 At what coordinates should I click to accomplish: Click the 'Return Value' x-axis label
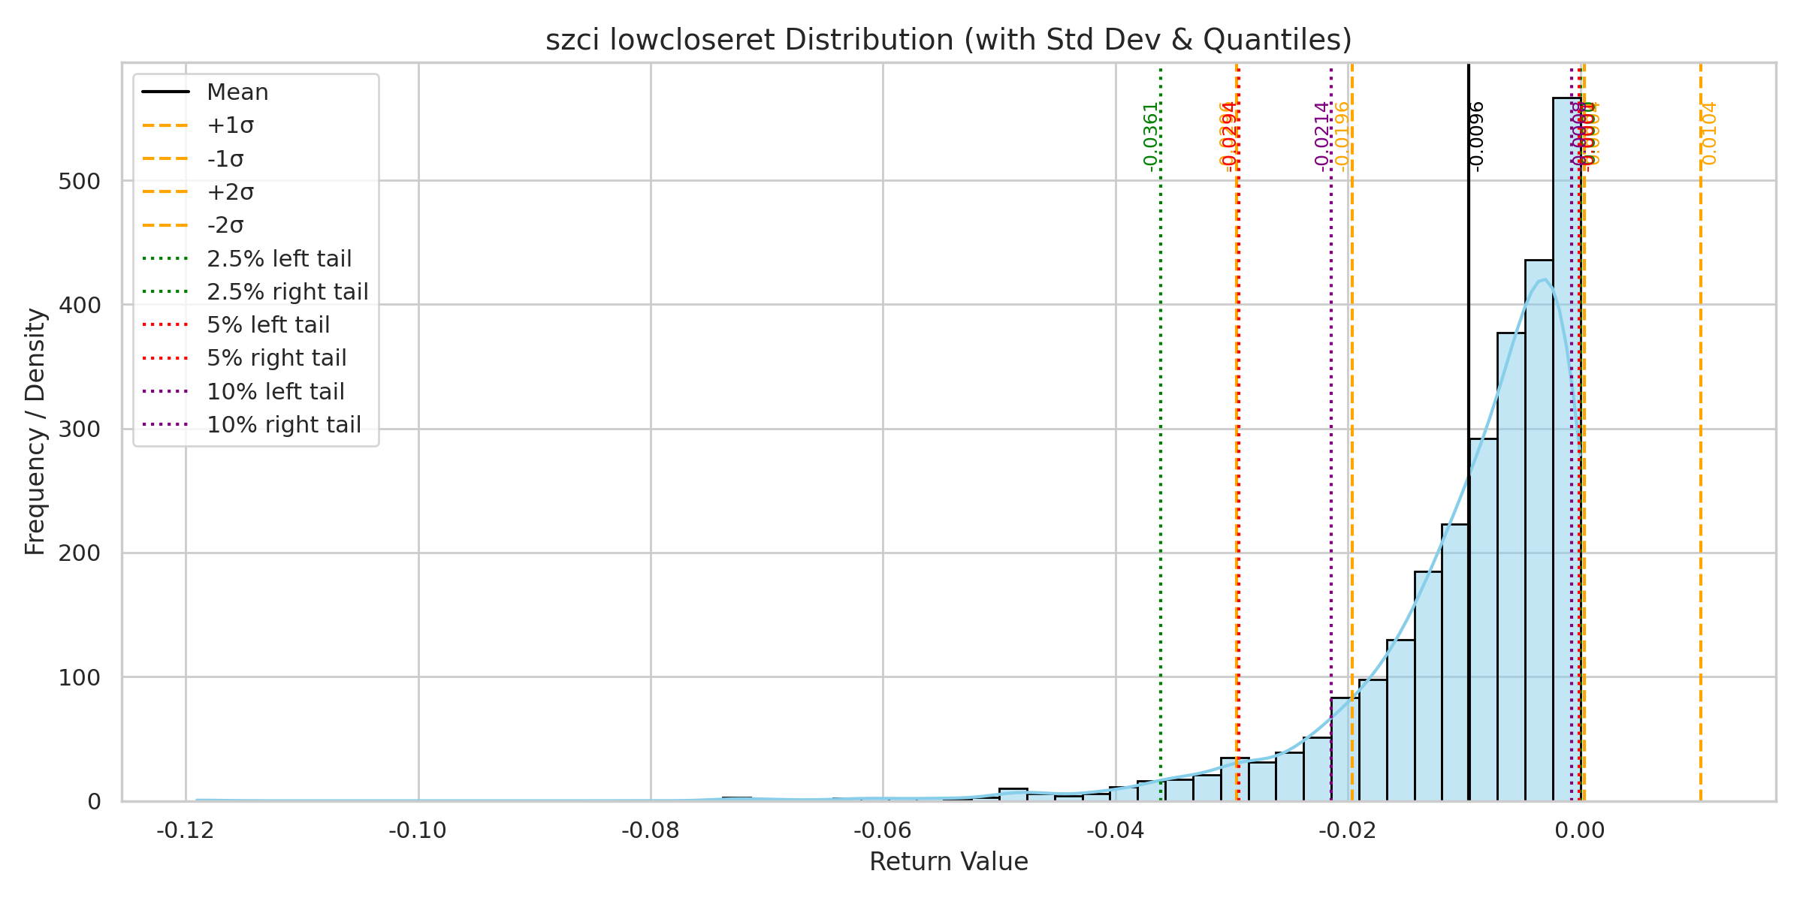[948, 861]
